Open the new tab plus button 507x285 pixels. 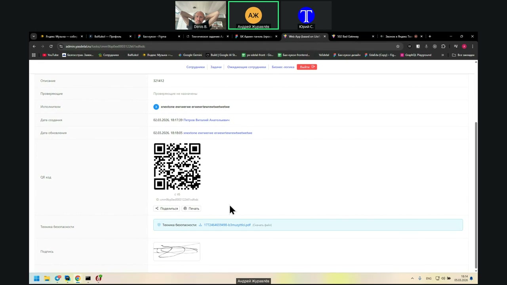[430, 36]
